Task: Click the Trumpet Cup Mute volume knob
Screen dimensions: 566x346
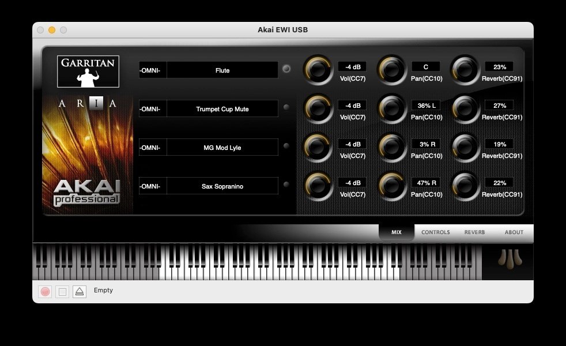Action: (x=318, y=108)
